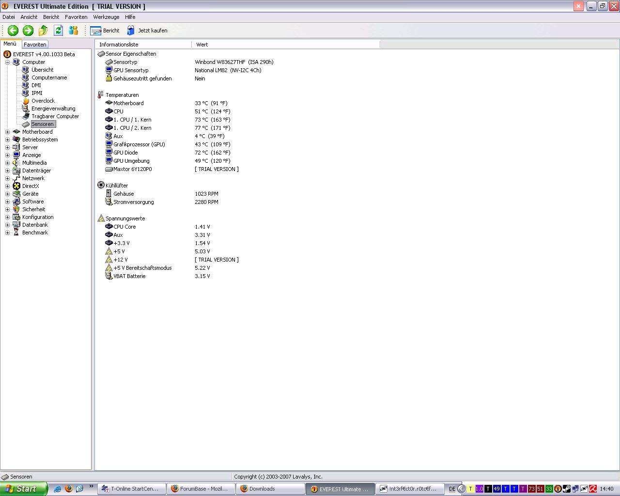
Task: Click Internet Explorer quick launch icon
Action: pos(58,489)
